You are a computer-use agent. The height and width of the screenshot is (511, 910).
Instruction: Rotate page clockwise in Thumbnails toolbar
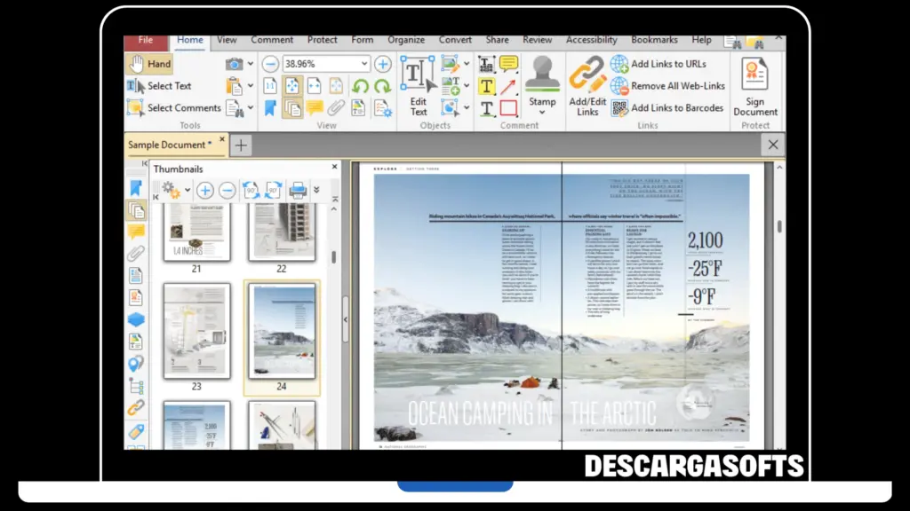point(273,190)
